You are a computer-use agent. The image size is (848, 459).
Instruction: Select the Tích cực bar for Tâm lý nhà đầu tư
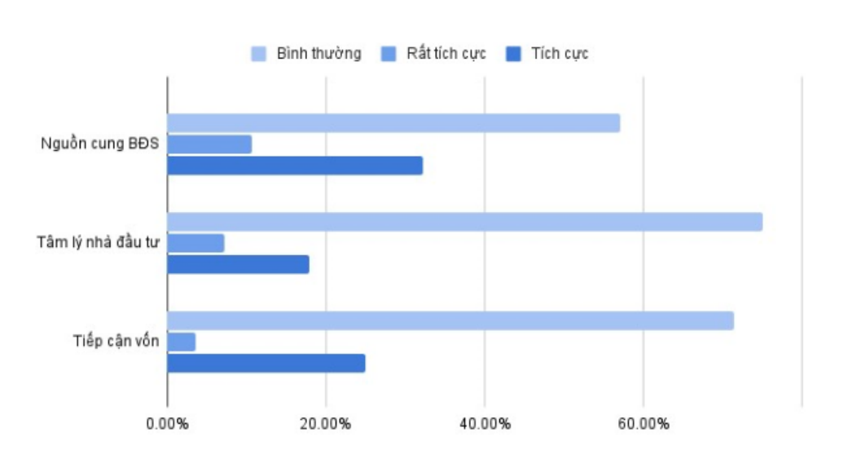tap(238, 264)
